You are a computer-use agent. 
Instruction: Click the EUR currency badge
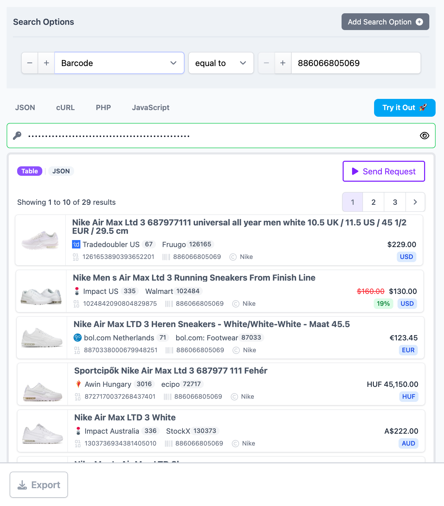pyautogui.click(x=408, y=350)
